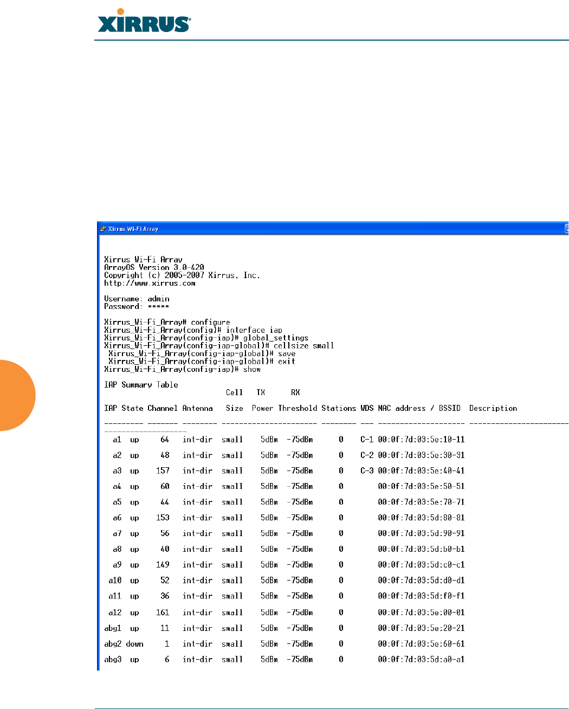The image size is (569, 709).
Task: Click the 'cellsize small' command line
Action: [219, 346]
